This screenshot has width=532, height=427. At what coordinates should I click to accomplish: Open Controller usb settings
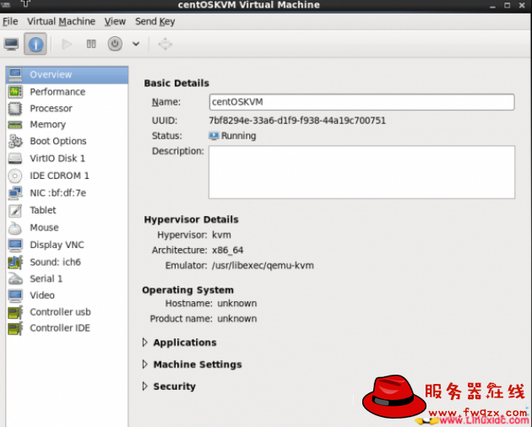(x=67, y=312)
